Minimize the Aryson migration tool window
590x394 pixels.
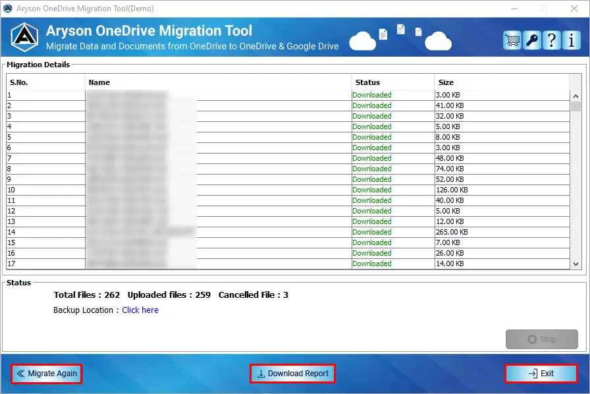pyautogui.click(x=514, y=9)
